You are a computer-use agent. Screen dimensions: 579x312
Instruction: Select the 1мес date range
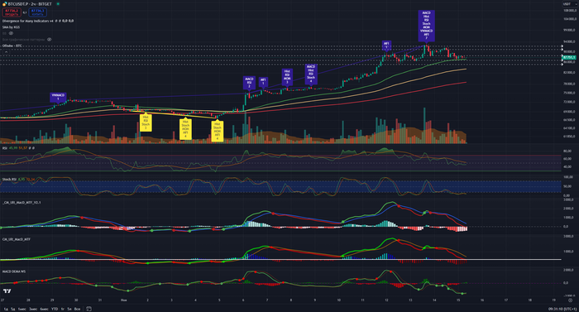point(22,309)
